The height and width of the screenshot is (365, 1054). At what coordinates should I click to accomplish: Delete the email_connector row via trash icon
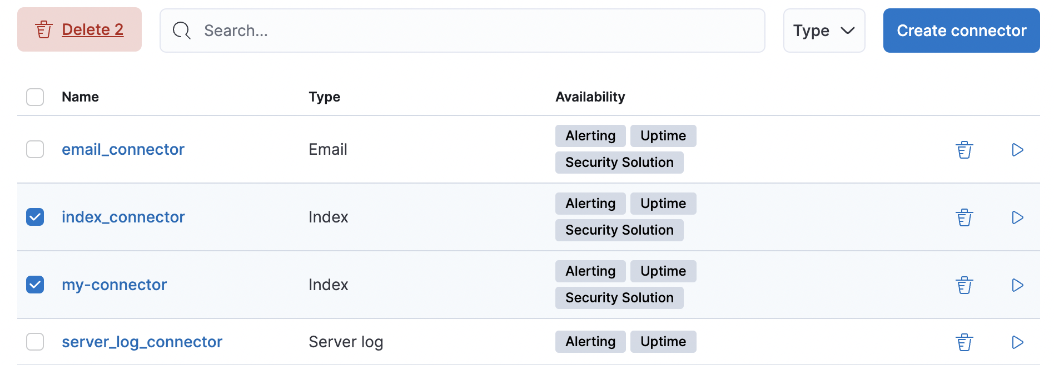click(x=964, y=150)
